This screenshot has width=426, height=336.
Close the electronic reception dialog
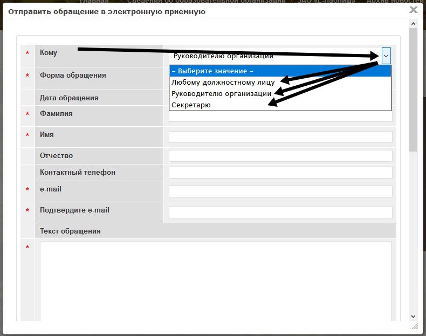pos(414,10)
